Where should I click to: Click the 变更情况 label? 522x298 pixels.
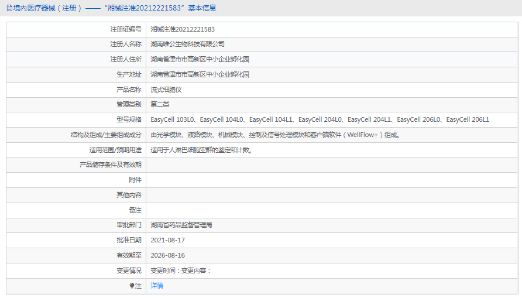point(129,270)
